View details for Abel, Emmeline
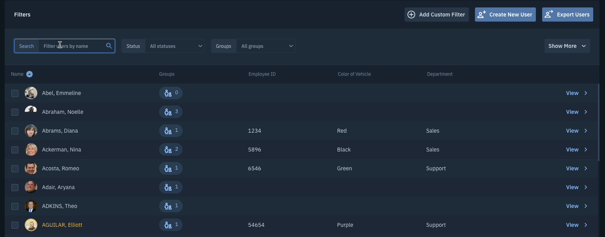 [577, 93]
